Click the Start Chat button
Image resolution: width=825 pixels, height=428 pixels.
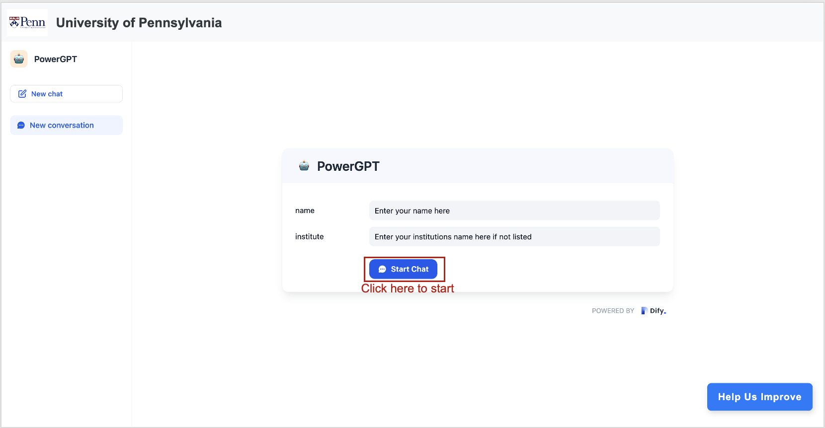click(x=403, y=269)
